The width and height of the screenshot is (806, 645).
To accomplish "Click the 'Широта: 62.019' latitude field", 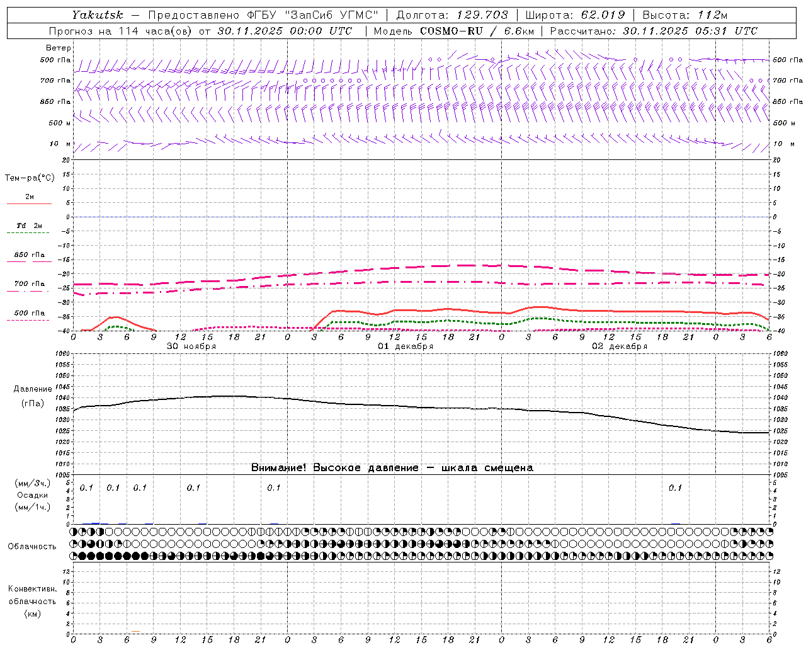I will [x=575, y=15].
